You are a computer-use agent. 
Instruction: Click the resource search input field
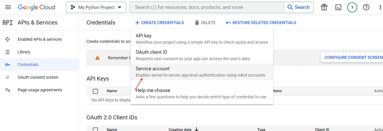(x=207, y=7)
